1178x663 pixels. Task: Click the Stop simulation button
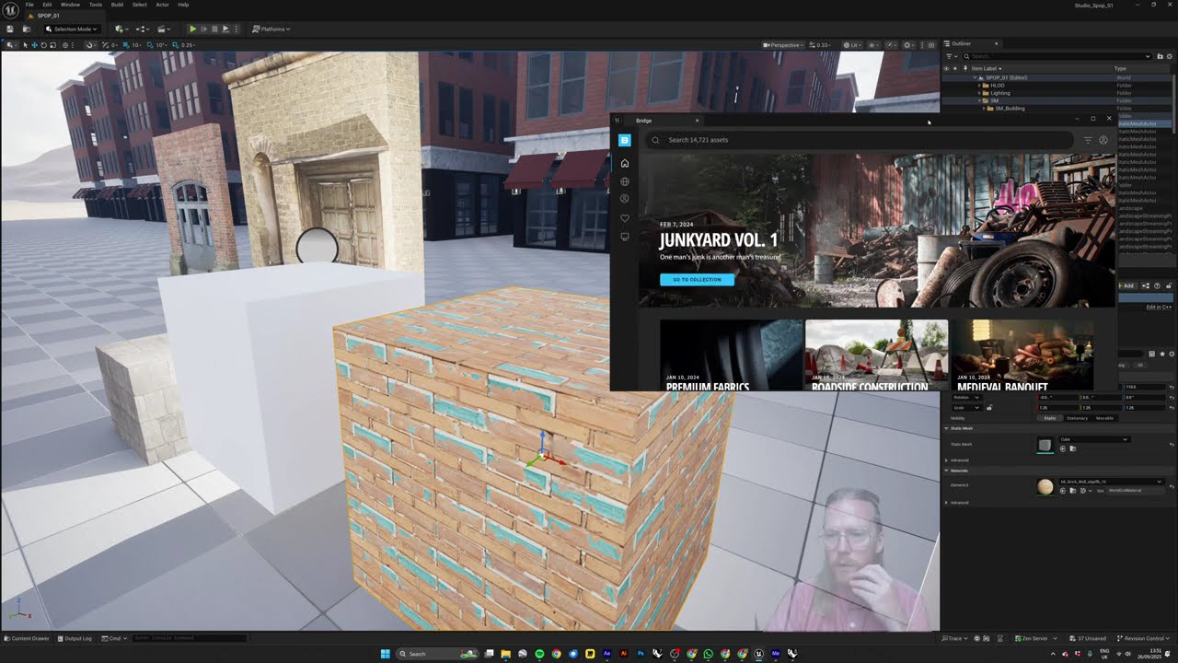pos(214,29)
